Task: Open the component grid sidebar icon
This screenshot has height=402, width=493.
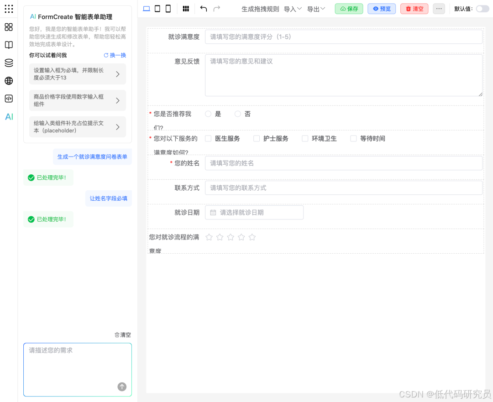Action: coord(9,27)
